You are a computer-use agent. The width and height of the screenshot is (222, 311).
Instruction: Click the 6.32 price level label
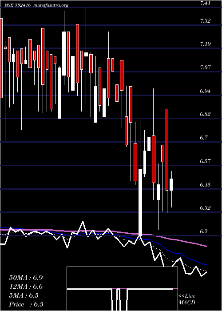tap(205, 207)
